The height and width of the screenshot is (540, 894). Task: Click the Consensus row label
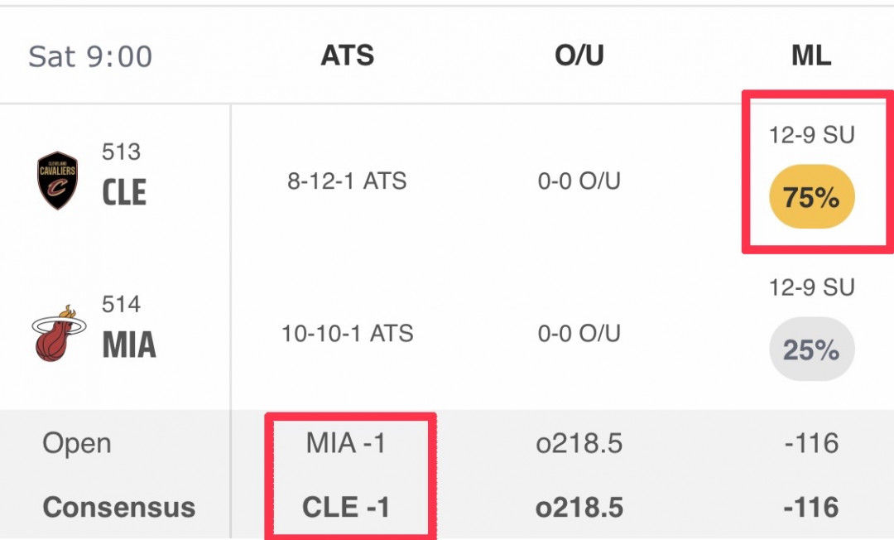point(119,507)
